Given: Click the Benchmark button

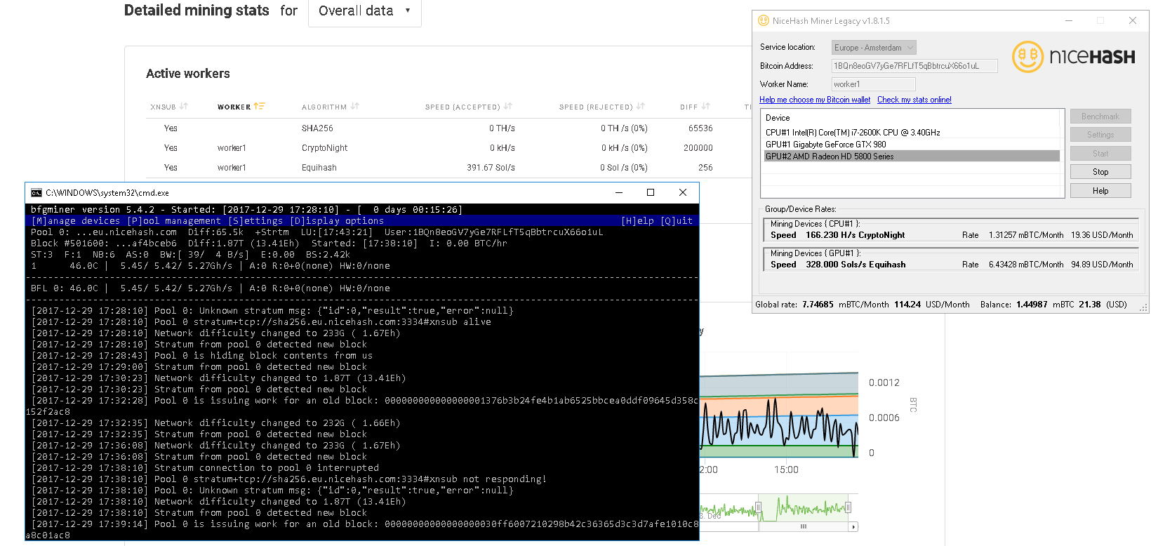Looking at the screenshot, I should 1100,116.
